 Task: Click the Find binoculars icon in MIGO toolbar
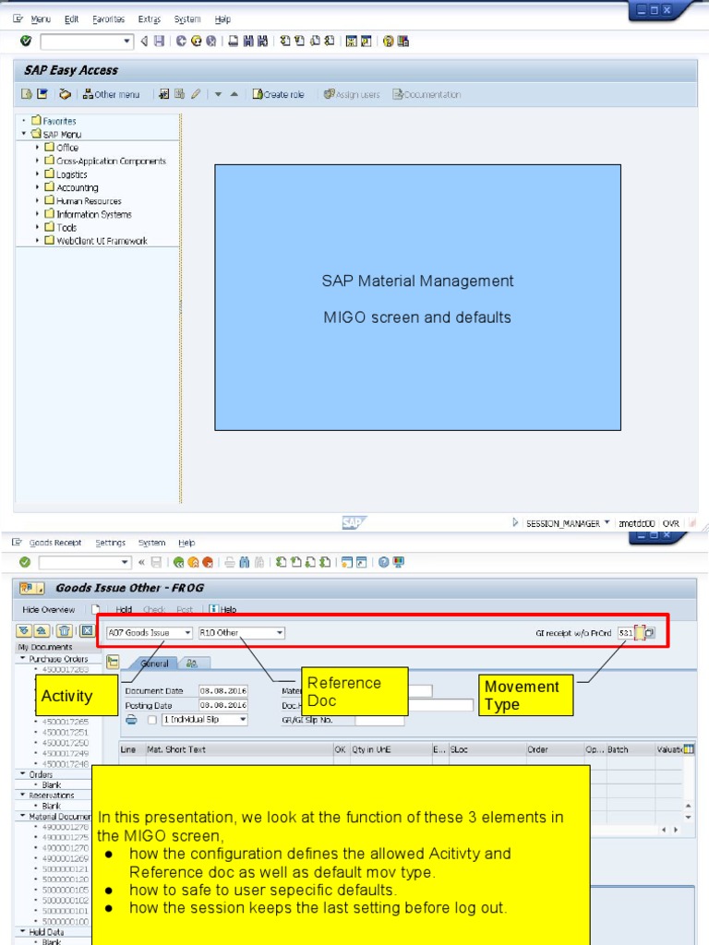click(244, 562)
